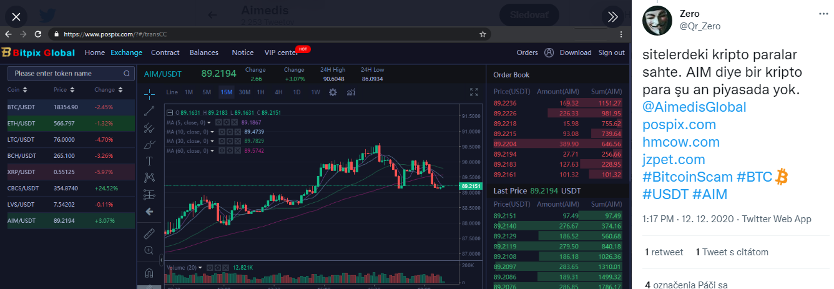
Task: Expand MA (30, close, 0) dropdown arrow
Action: (212, 141)
